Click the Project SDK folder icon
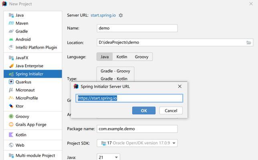 (x=103, y=143)
